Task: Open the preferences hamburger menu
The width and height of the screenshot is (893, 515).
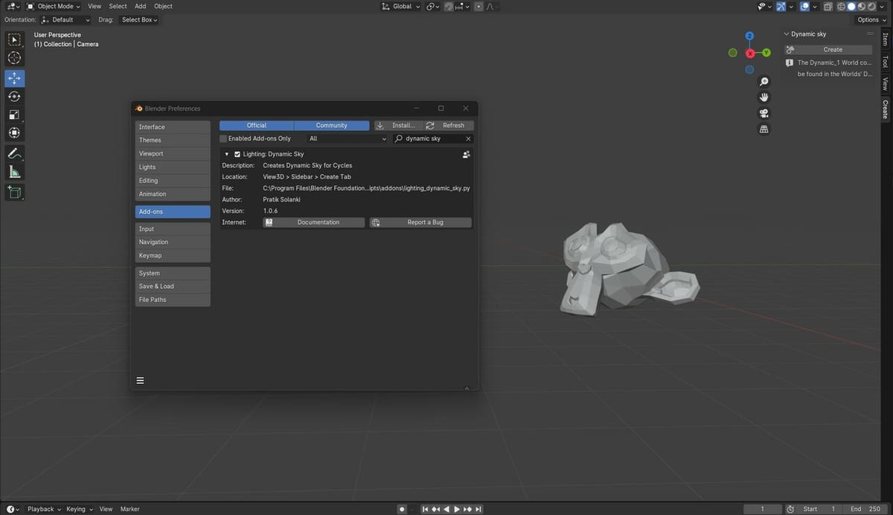Action: (140, 380)
